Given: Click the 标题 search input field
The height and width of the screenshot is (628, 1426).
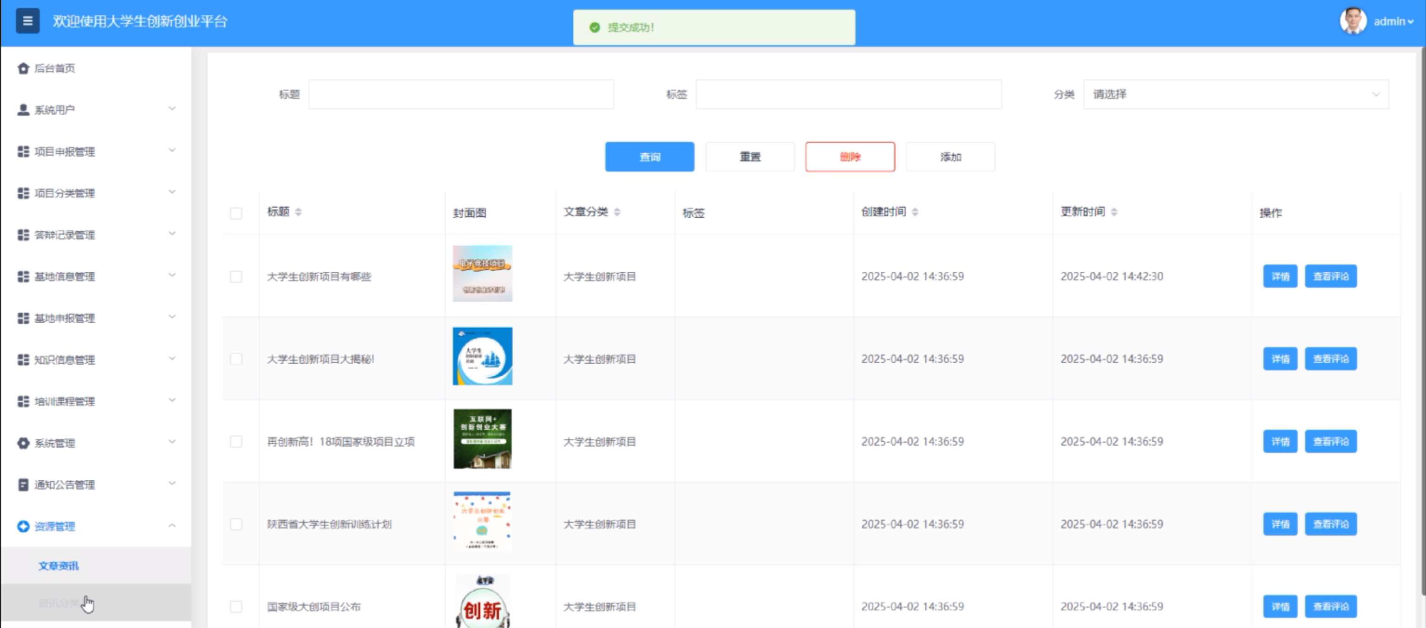Looking at the screenshot, I should pos(461,94).
